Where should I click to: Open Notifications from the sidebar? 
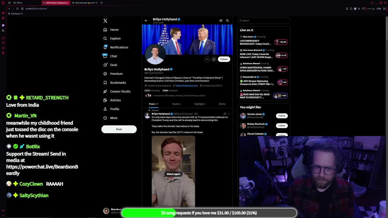(115, 47)
